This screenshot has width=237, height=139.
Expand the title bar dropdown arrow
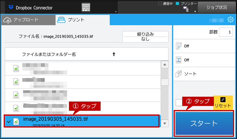116,12
